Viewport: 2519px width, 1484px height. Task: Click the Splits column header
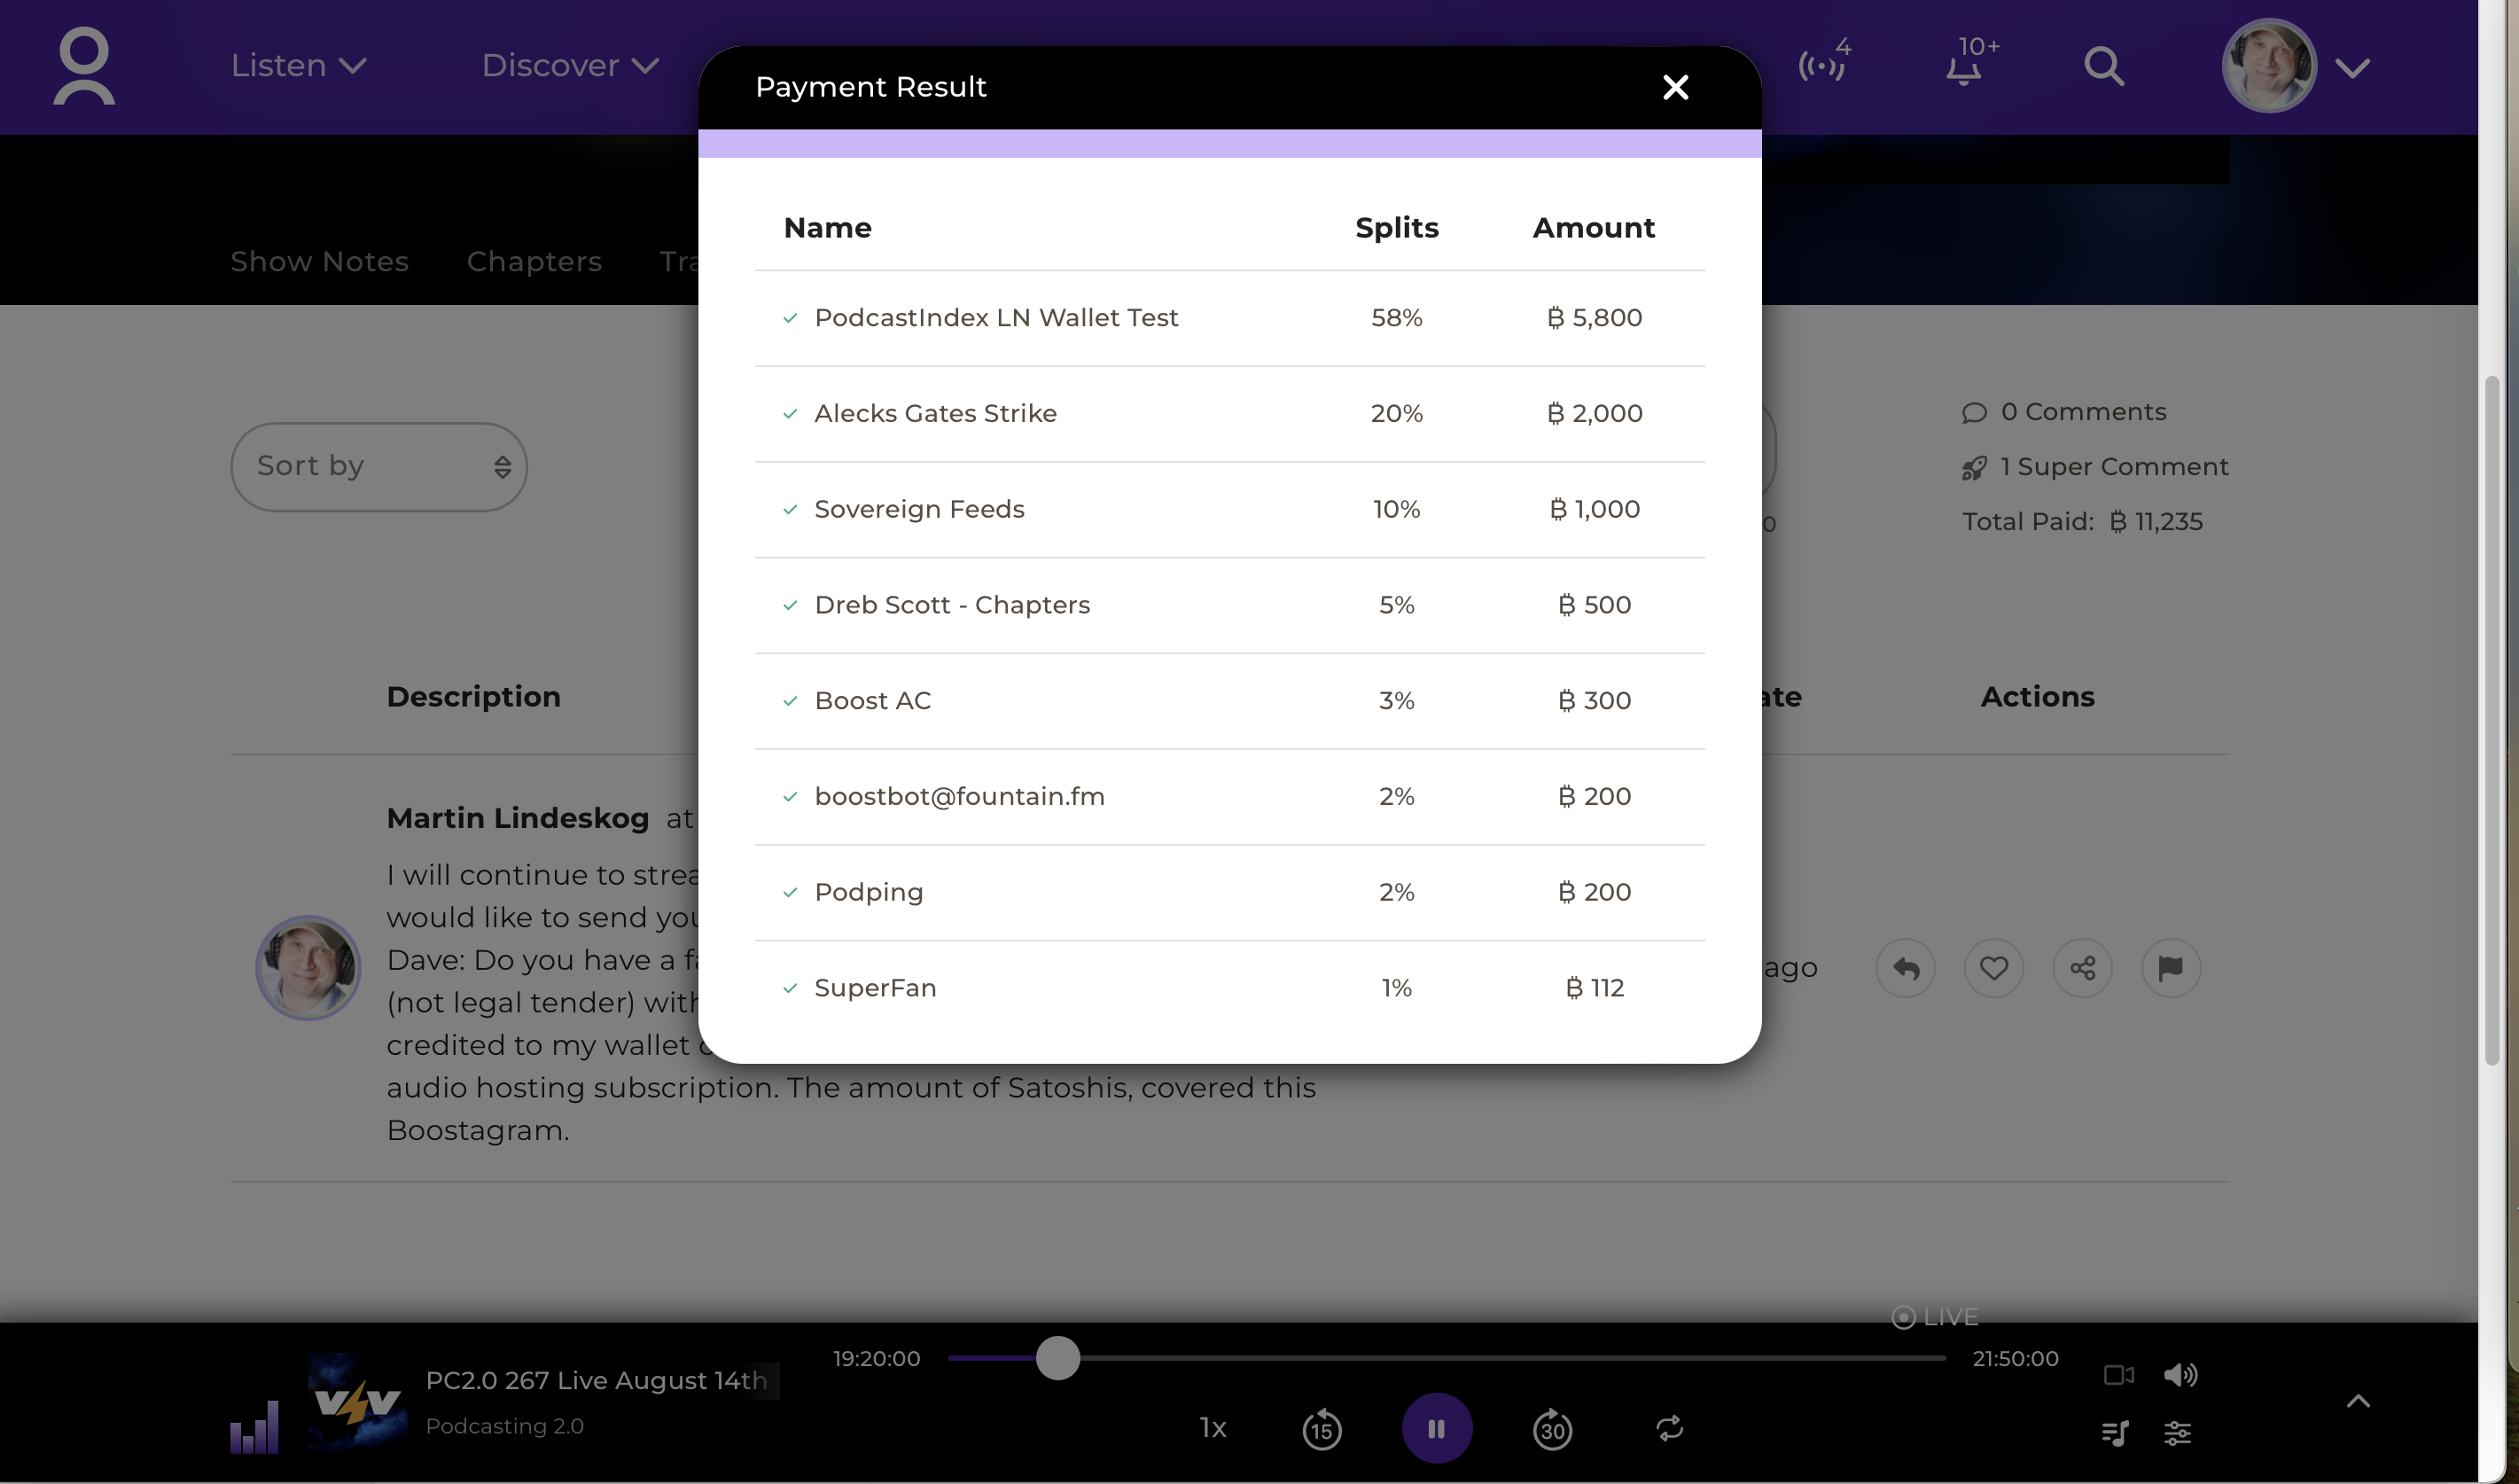pos(1397,229)
